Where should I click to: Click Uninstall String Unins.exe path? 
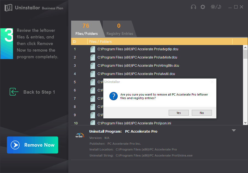coord(154,155)
